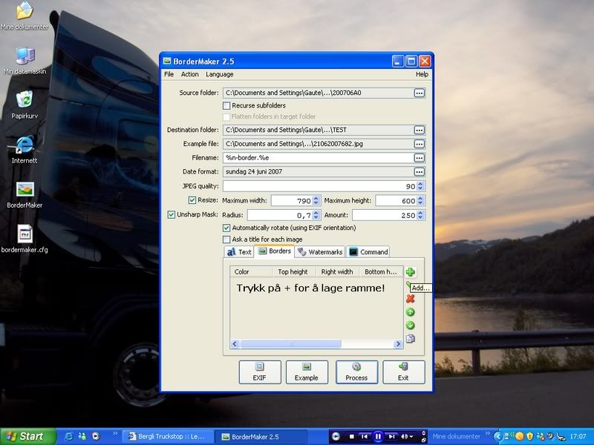The width and height of the screenshot is (594, 445).
Task: Click the borders list scroll right arrow
Action: (398, 344)
